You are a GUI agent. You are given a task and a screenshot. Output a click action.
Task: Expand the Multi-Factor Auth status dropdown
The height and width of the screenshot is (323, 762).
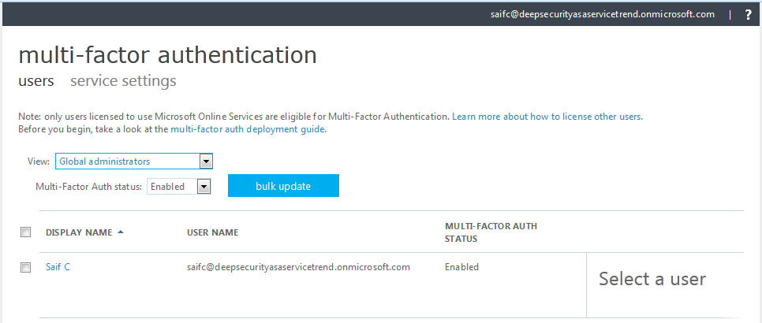180,187
